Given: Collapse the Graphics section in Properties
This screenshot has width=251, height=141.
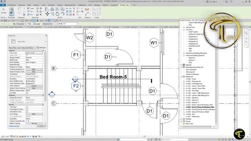Looking at the screenshot, I should (x=43, y=51).
